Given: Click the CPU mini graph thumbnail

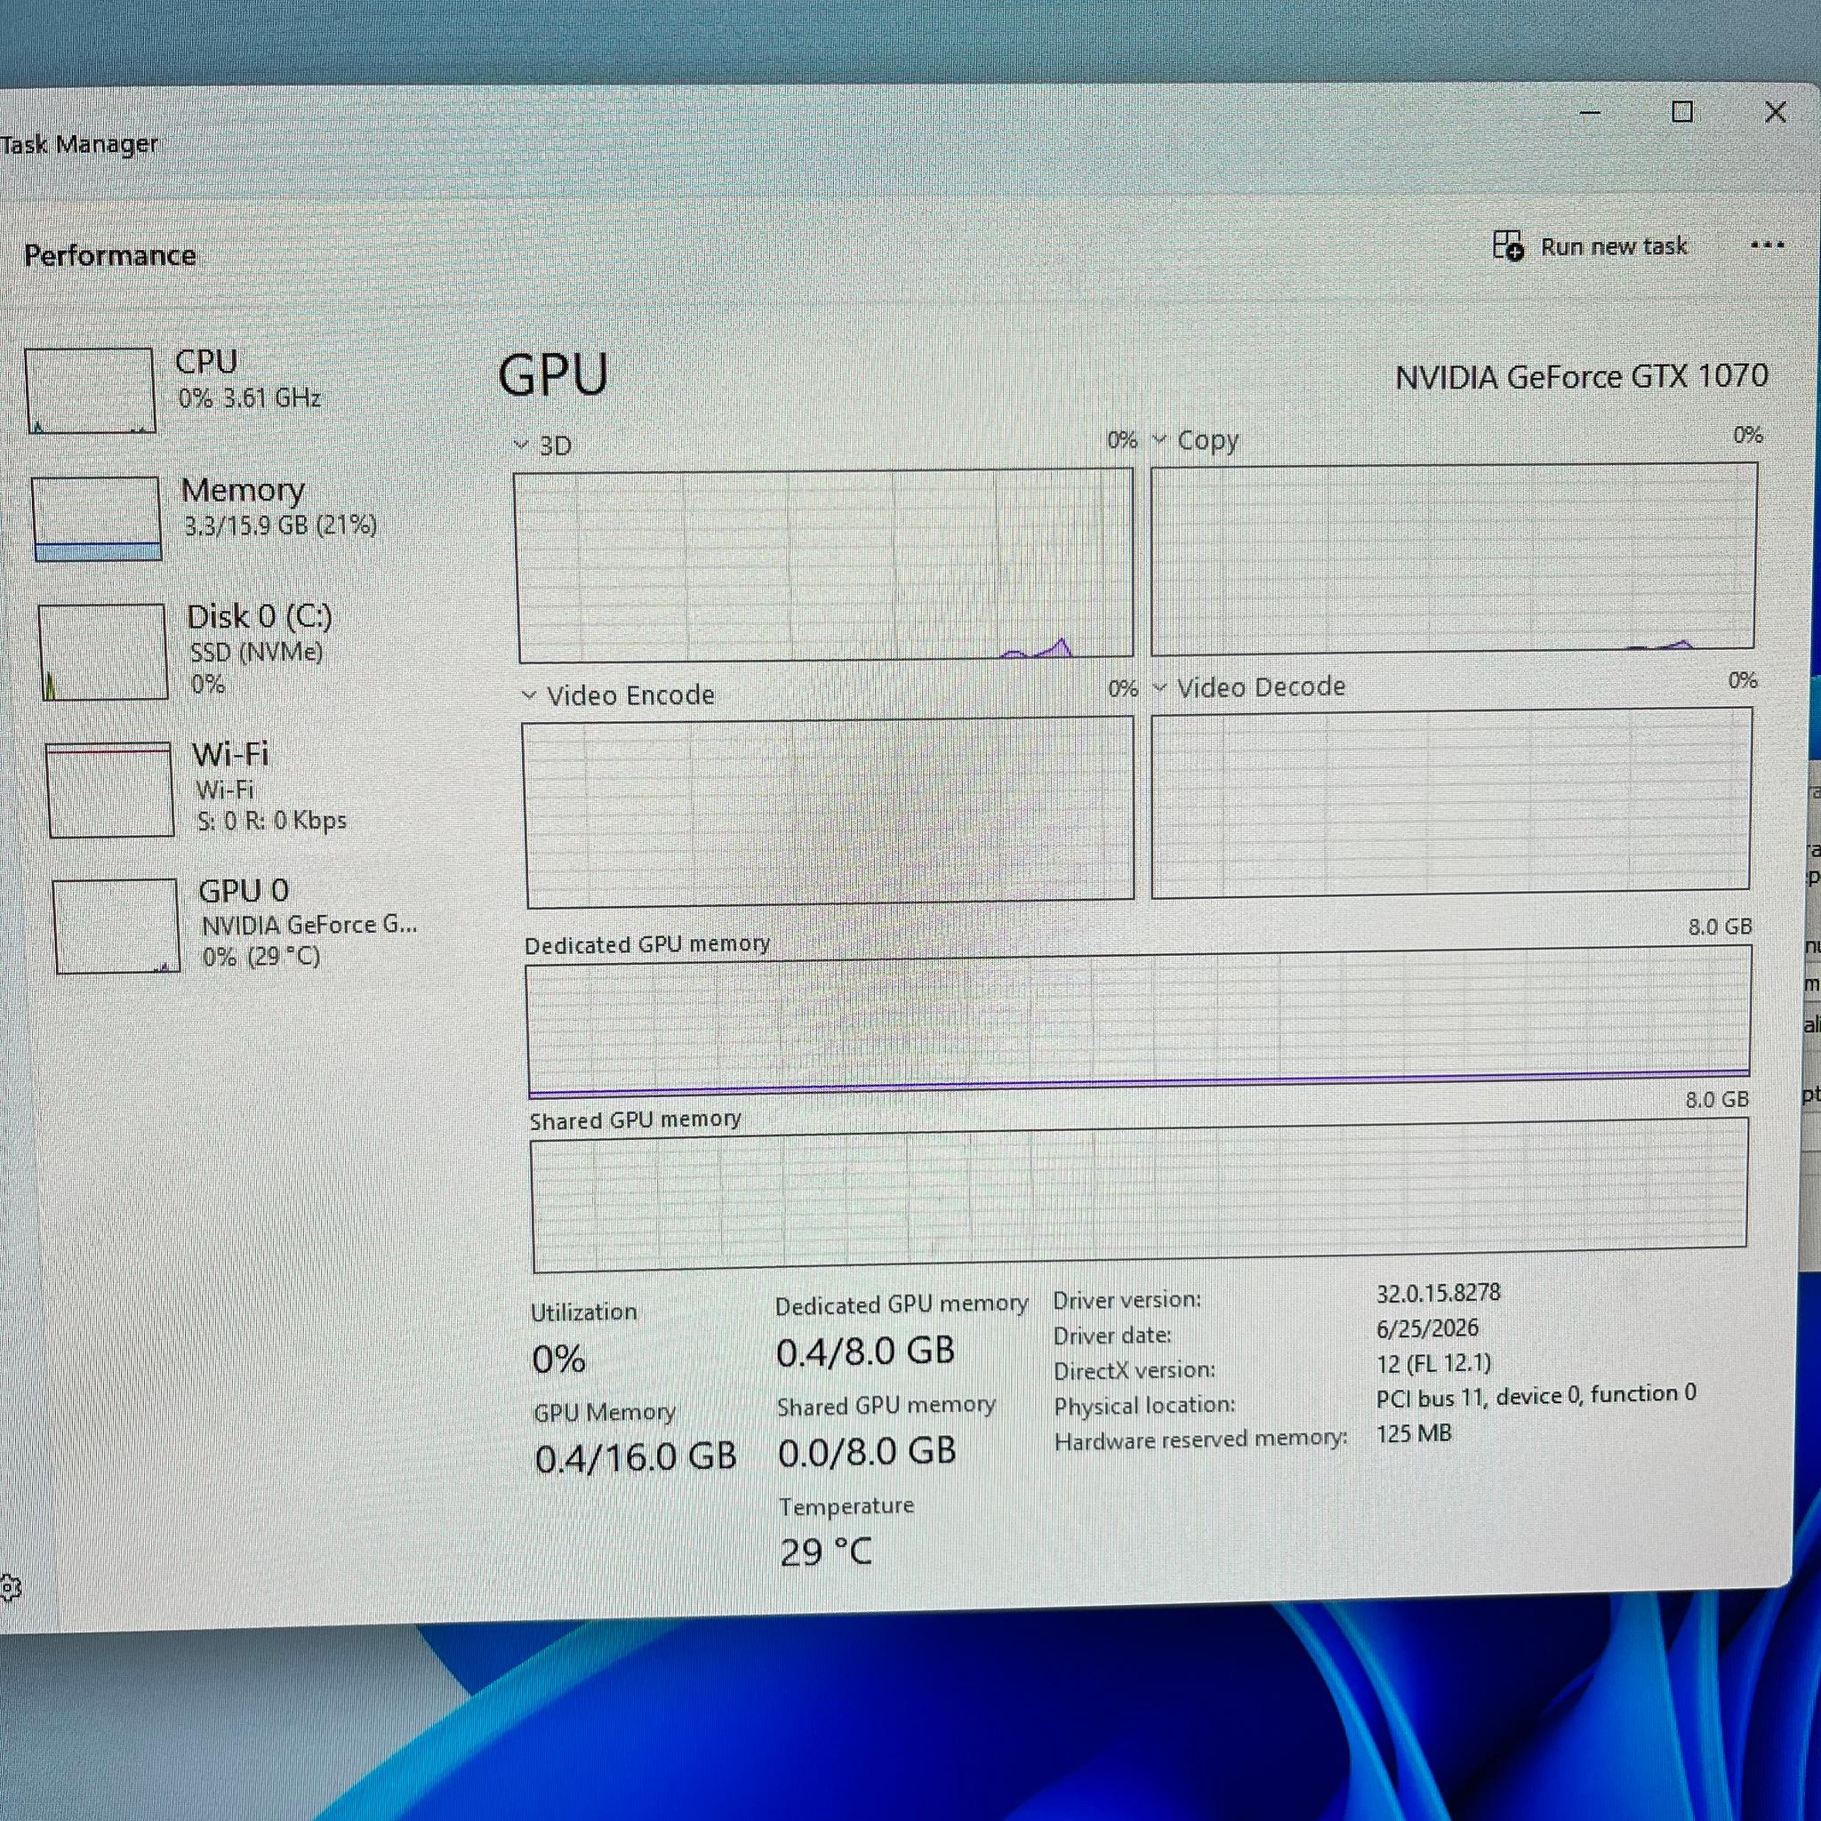Looking at the screenshot, I should [x=90, y=390].
